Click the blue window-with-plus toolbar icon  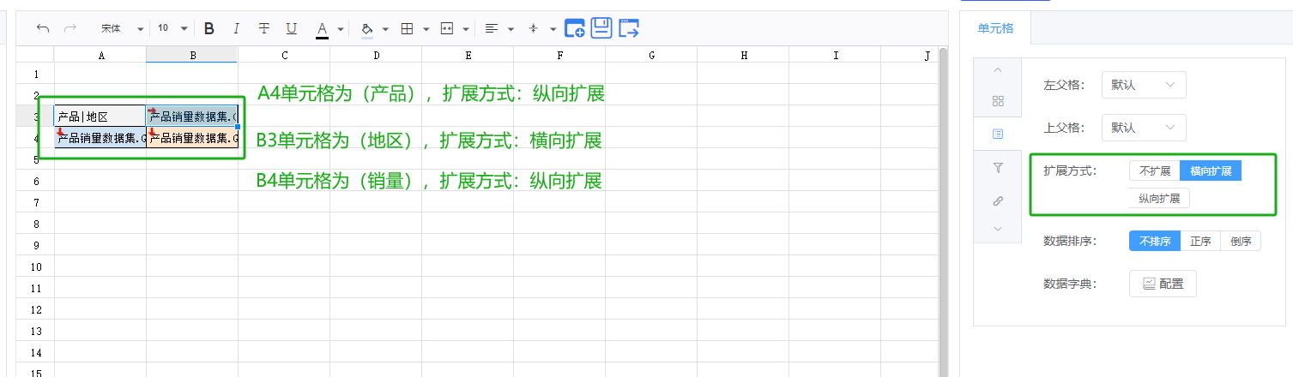(x=574, y=28)
